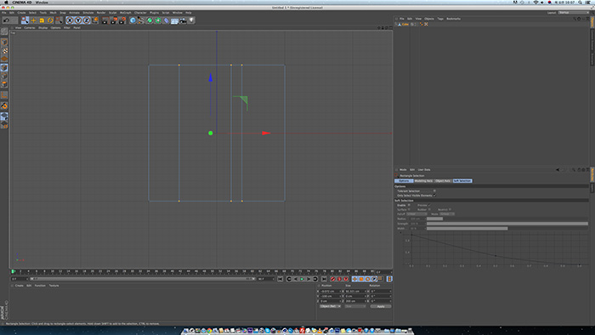Play animation forwards
595x335 pixels.
click(302, 279)
